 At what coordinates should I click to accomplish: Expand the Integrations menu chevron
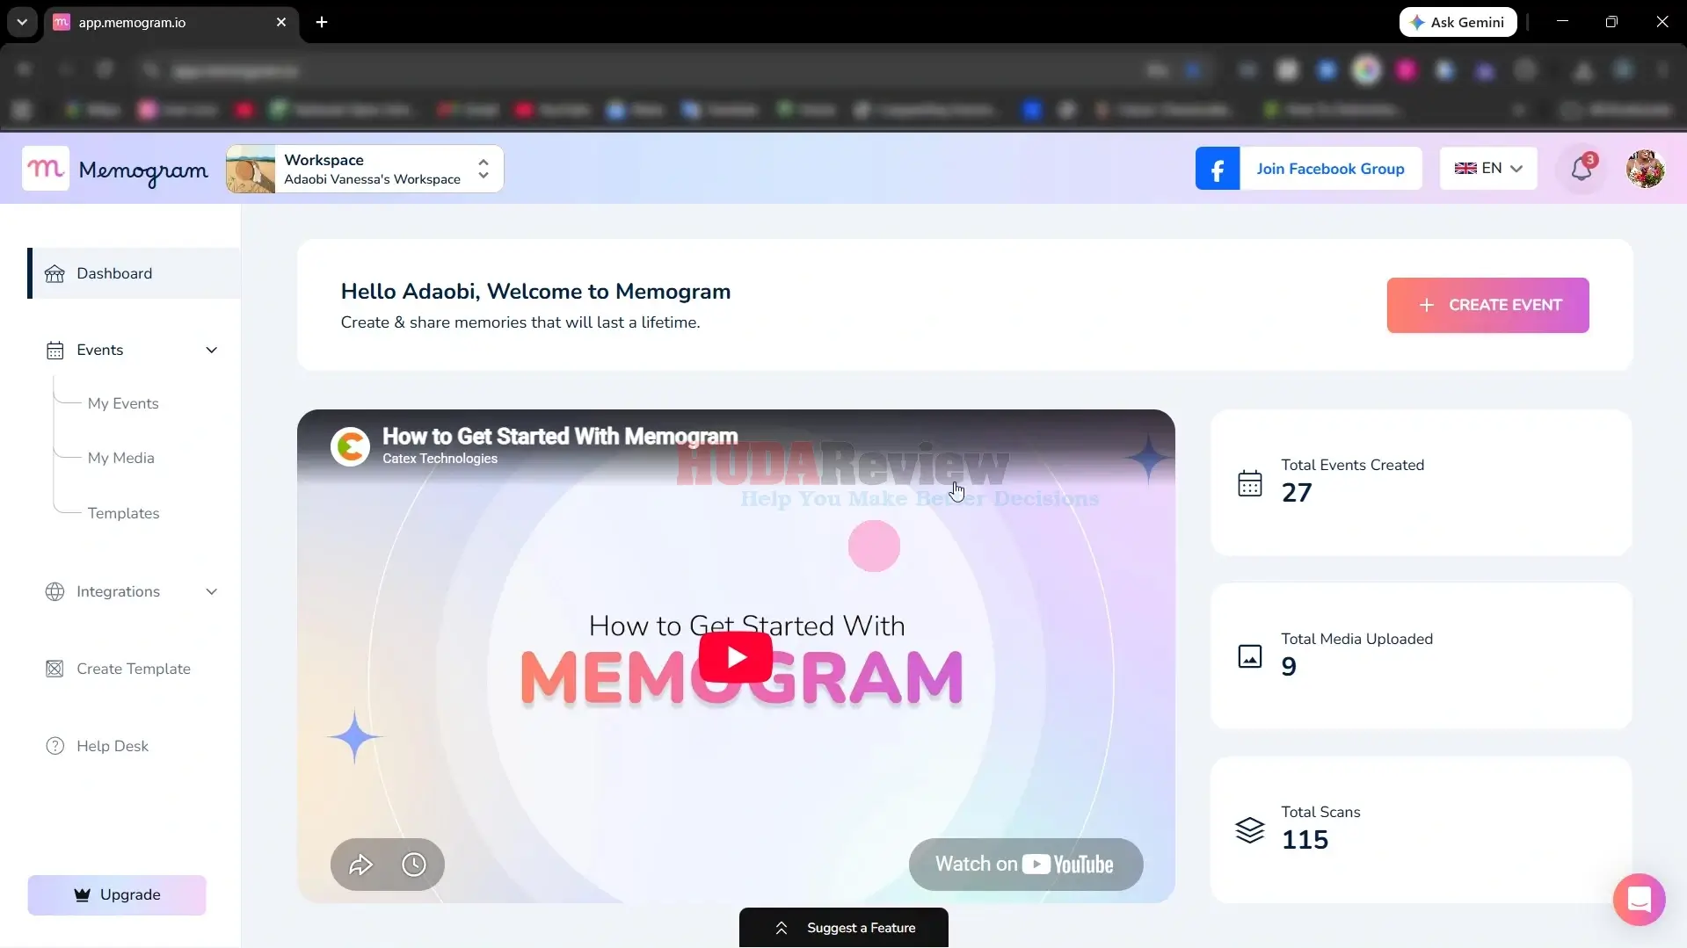pyautogui.click(x=212, y=591)
